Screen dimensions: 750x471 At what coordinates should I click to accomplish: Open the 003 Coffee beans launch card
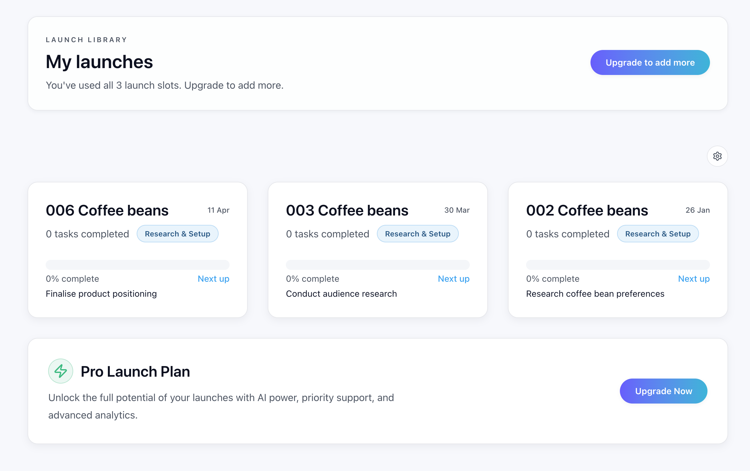click(x=347, y=210)
